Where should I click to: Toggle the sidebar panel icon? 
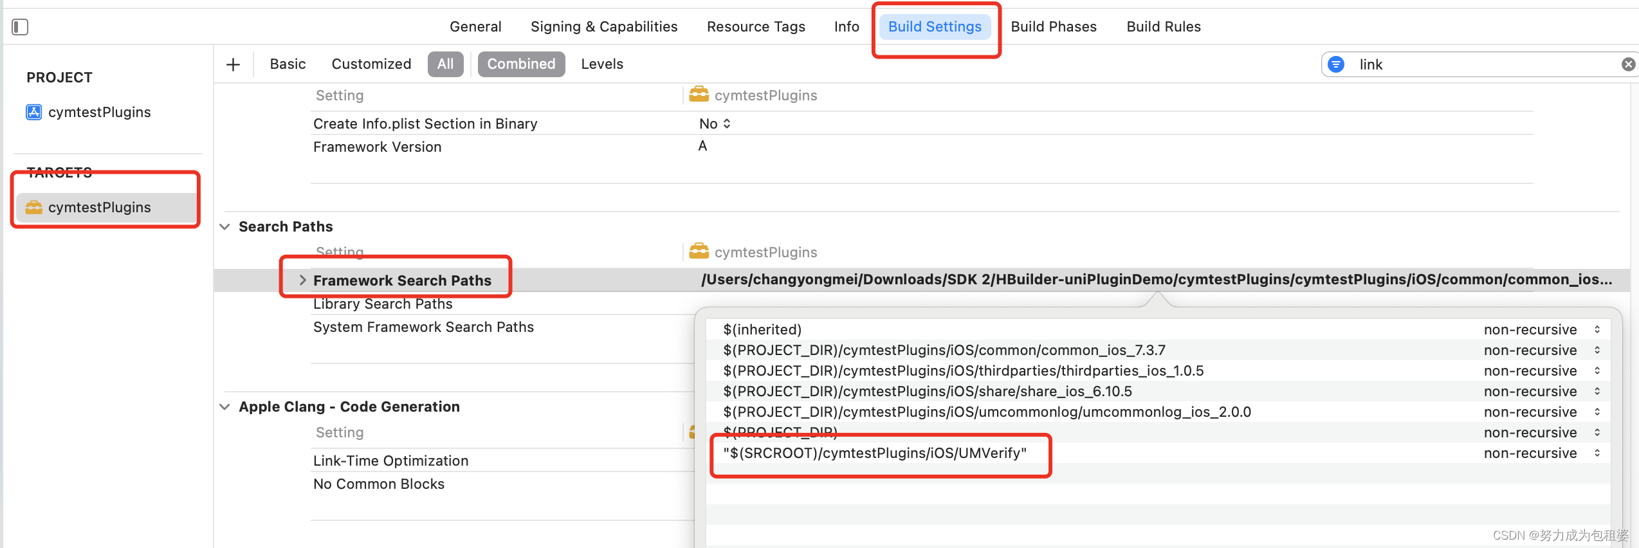point(20,27)
